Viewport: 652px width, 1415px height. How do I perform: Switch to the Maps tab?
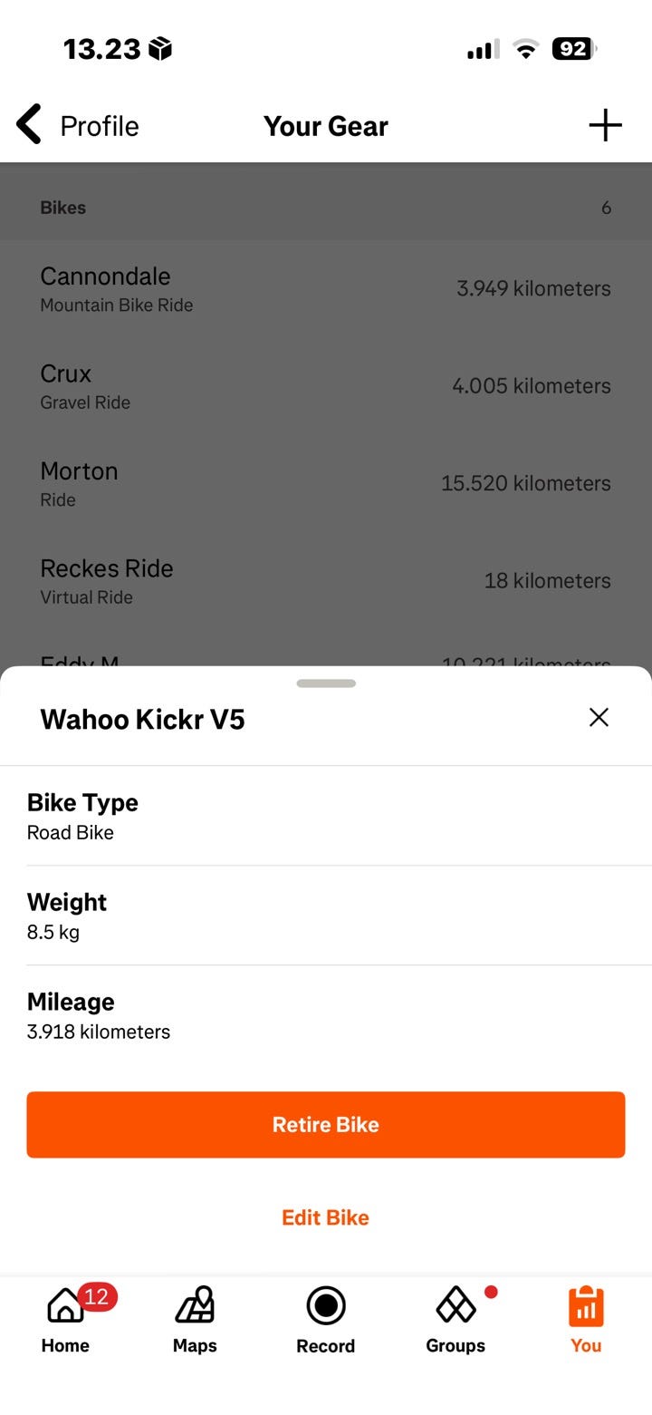195,1306
